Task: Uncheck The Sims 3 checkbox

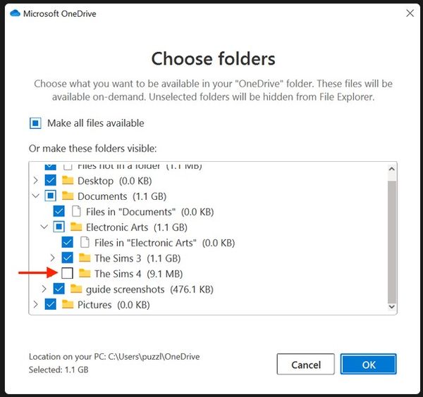Action: tap(68, 258)
